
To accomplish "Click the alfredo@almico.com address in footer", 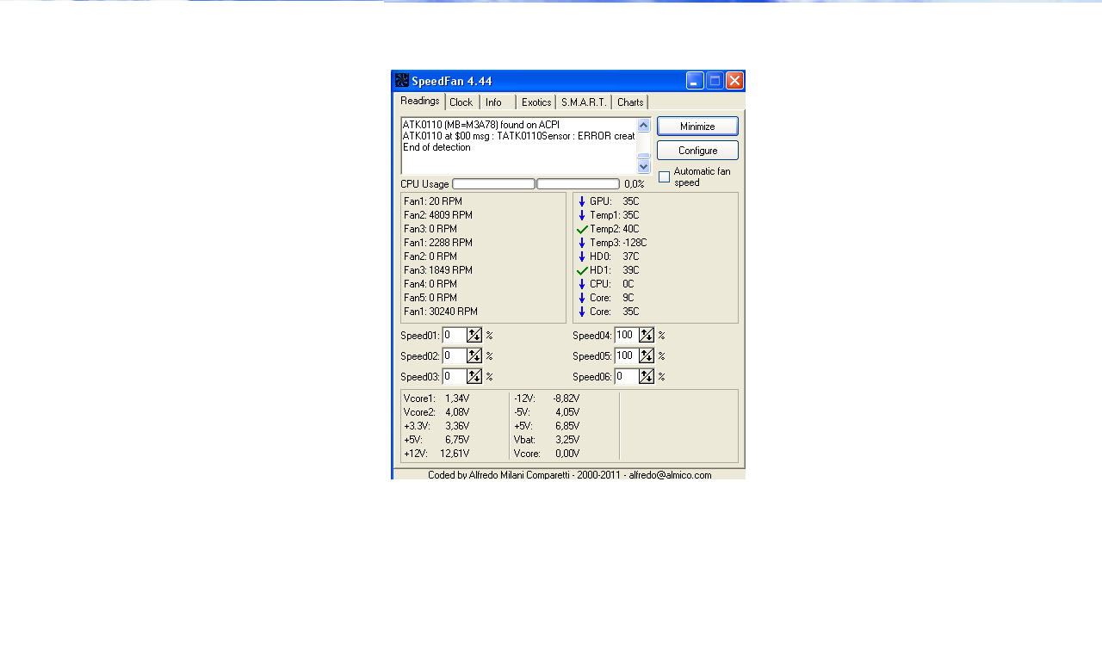I will (x=670, y=475).
